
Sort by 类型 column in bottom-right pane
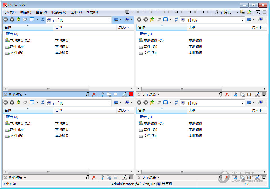[x=218, y=110]
